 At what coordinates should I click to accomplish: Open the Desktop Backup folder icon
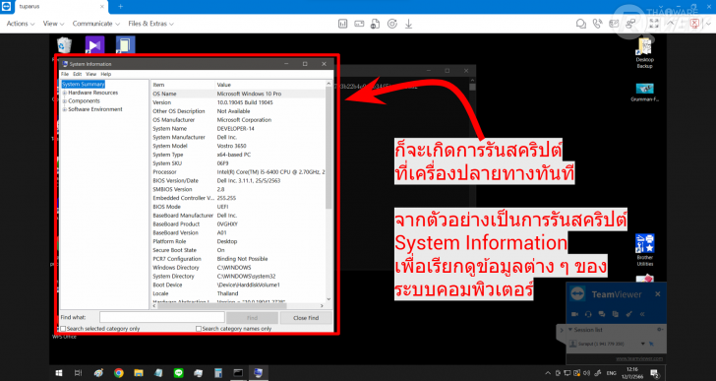pos(644,52)
